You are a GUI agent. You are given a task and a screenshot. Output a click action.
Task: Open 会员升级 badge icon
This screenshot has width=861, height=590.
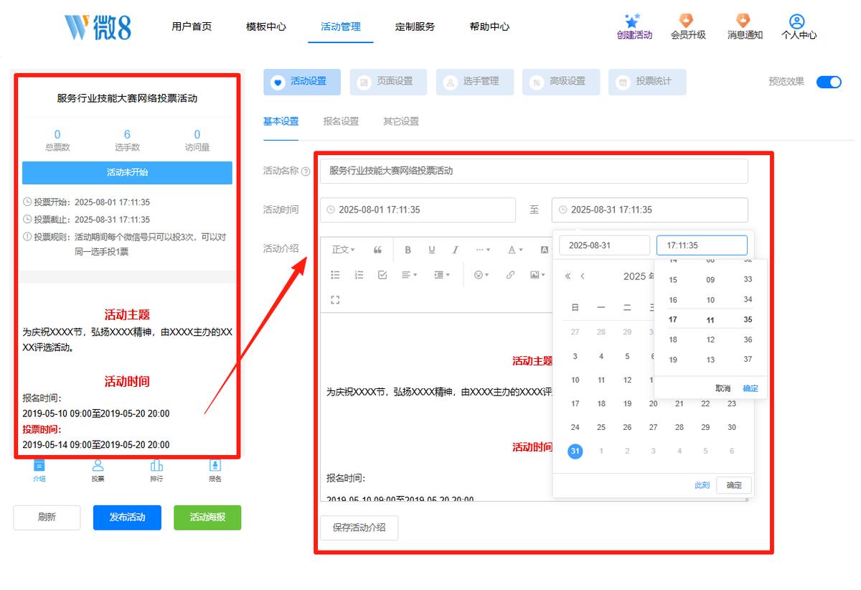(687, 21)
